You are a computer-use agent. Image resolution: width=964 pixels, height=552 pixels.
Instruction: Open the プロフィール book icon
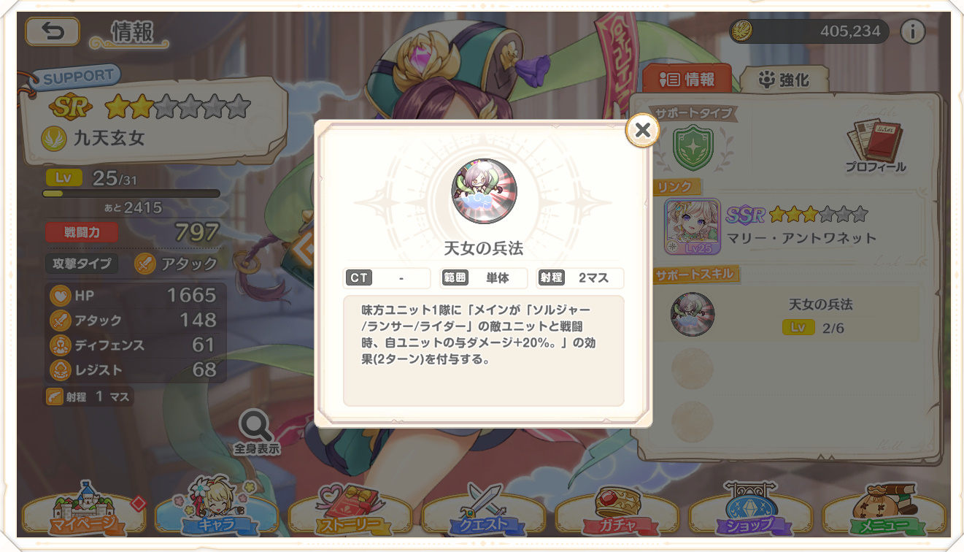point(875,145)
